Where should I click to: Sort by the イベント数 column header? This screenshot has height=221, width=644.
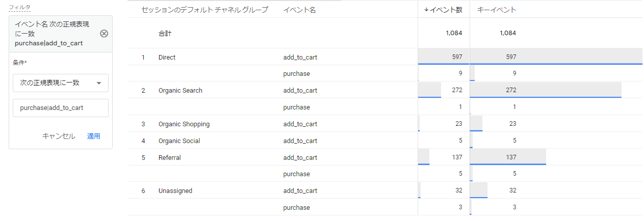click(x=443, y=10)
